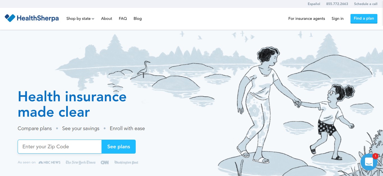Click the red notification badge on chat
383x176 pixels.
(375, 156)
